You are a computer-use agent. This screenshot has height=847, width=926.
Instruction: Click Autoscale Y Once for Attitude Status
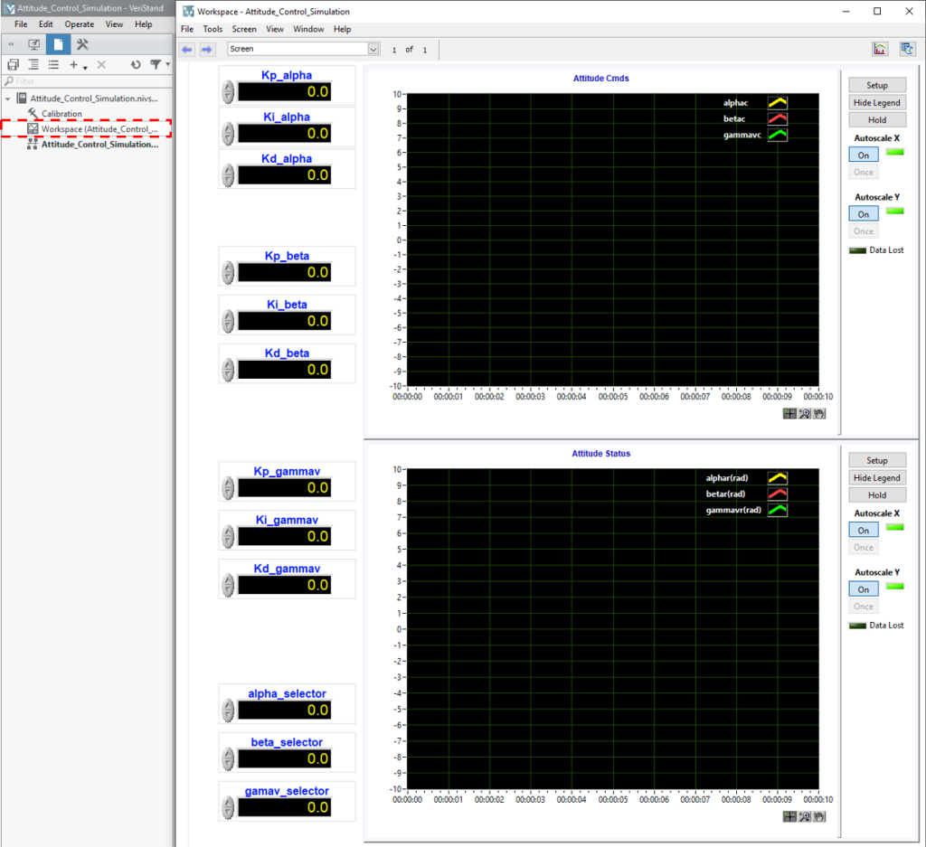coord(864,607)
